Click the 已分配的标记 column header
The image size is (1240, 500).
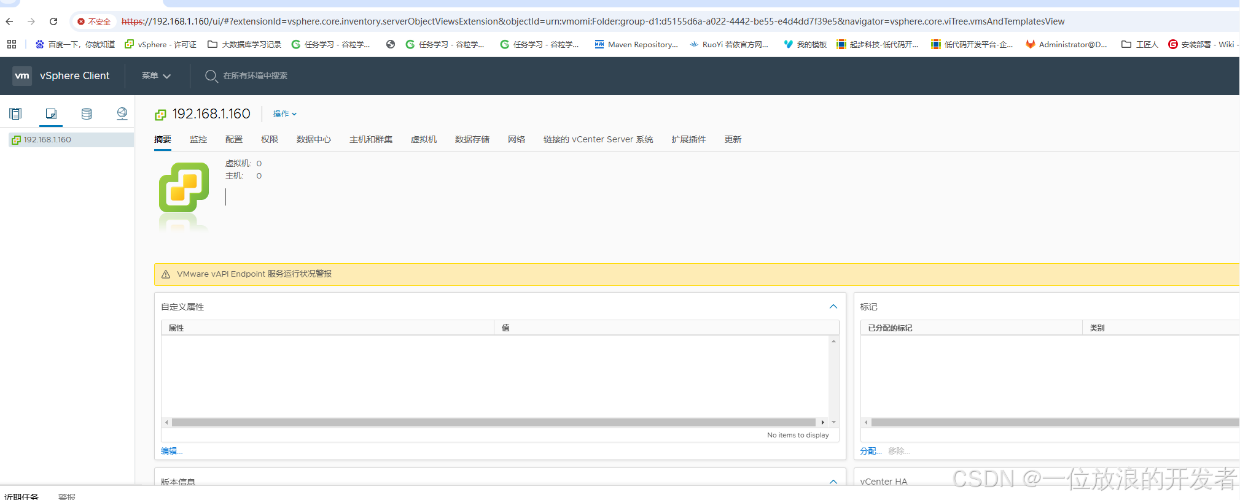pyautogui.click(x=971, y=328)
